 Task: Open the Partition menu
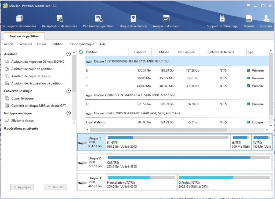point(57,44)
